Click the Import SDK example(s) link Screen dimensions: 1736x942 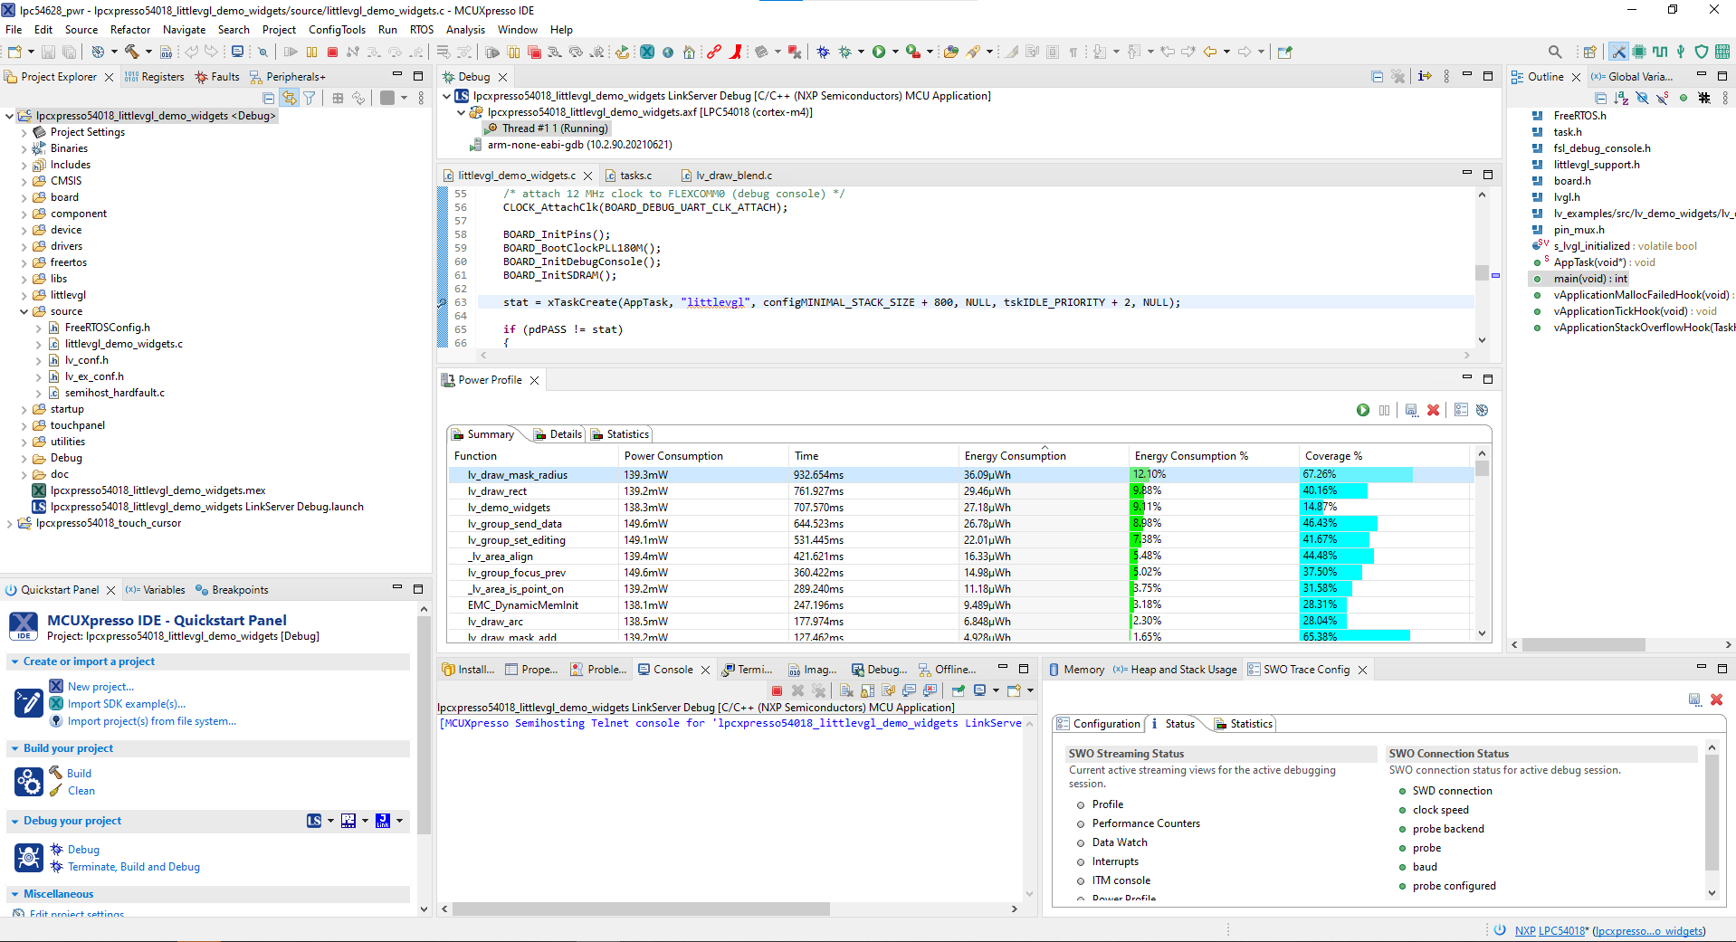126,704
